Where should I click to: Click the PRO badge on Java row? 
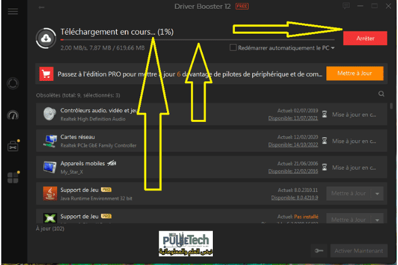point(106,190)
